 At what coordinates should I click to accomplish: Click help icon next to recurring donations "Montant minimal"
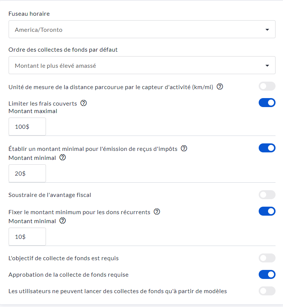click(63, 221)
